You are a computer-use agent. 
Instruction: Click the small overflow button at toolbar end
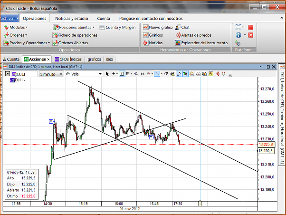click(230, 76)
